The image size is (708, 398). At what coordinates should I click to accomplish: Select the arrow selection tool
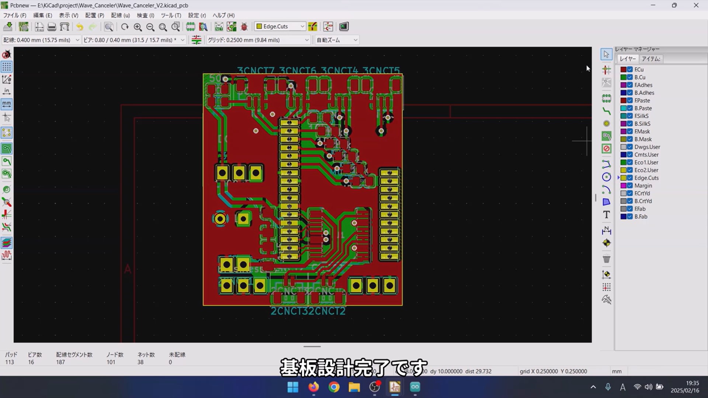[x=606, y=55]
